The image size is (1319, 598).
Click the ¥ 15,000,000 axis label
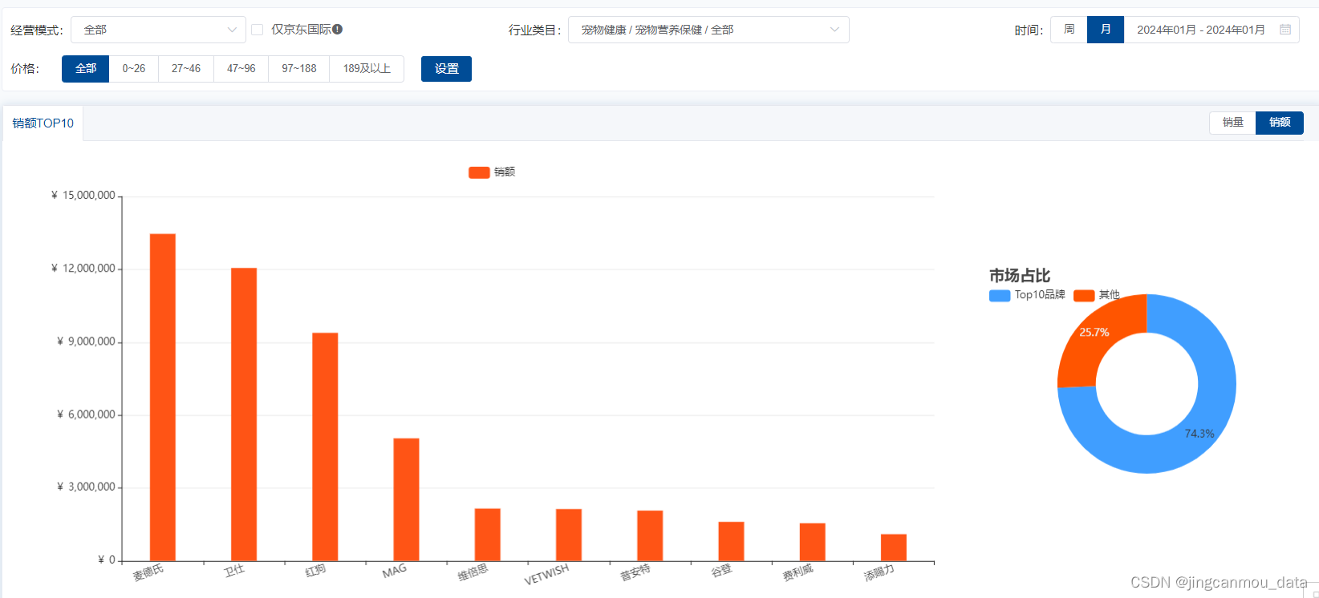point(83,196)
